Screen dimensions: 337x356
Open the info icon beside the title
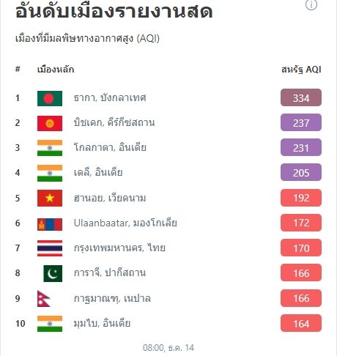(x=311, y=4)
